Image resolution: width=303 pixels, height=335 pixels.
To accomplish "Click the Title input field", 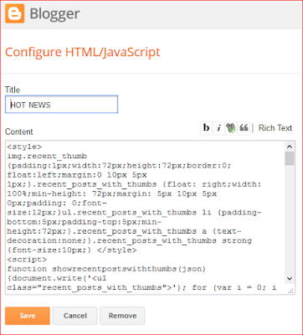I will pyautogui.click(x=61, y=105).
